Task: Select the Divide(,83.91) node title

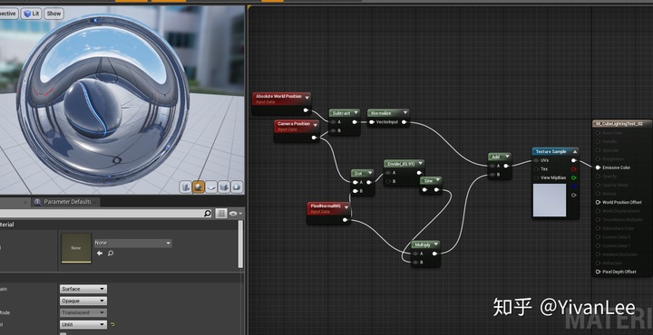Action: pyautogui.click(x=401, y=164)
